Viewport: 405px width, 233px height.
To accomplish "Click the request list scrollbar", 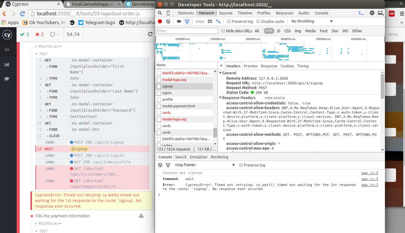I will point(215,132).
